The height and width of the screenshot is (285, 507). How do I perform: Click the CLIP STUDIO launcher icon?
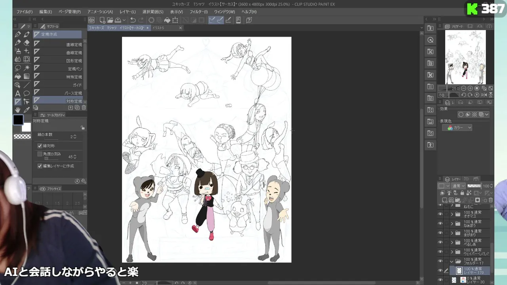point(91,20)
